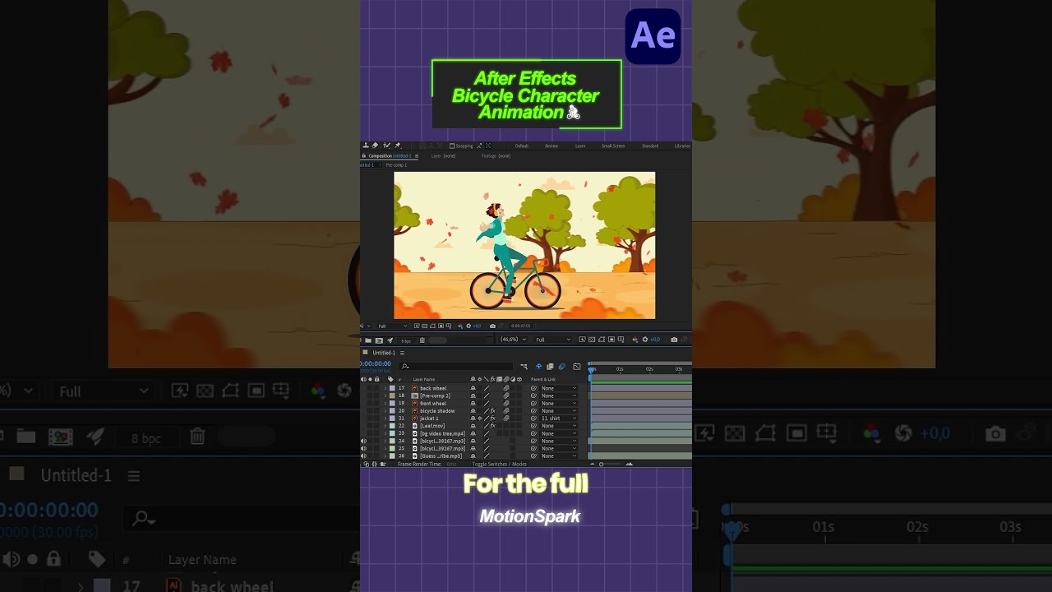Viewport: 1052px width, 592px height.
Task: Toggle fx switch on jacket 1 layer
Action: (493, 419)
